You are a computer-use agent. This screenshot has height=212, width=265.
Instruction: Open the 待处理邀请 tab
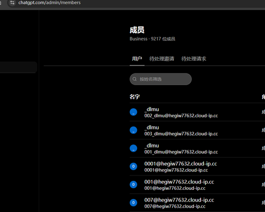[x=162, y=59]
